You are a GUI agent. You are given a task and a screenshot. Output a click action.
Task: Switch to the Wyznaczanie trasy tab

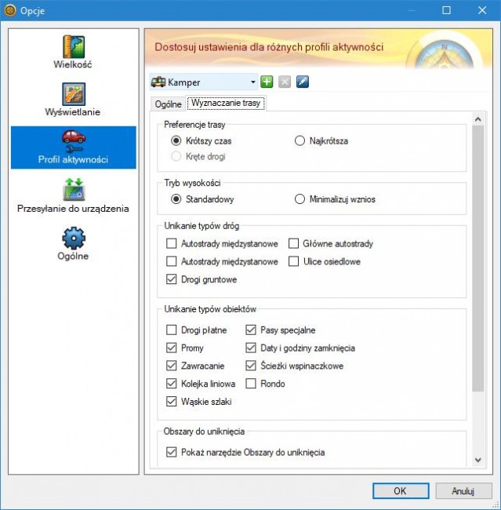pyautogui.click(x=226, y=103)
